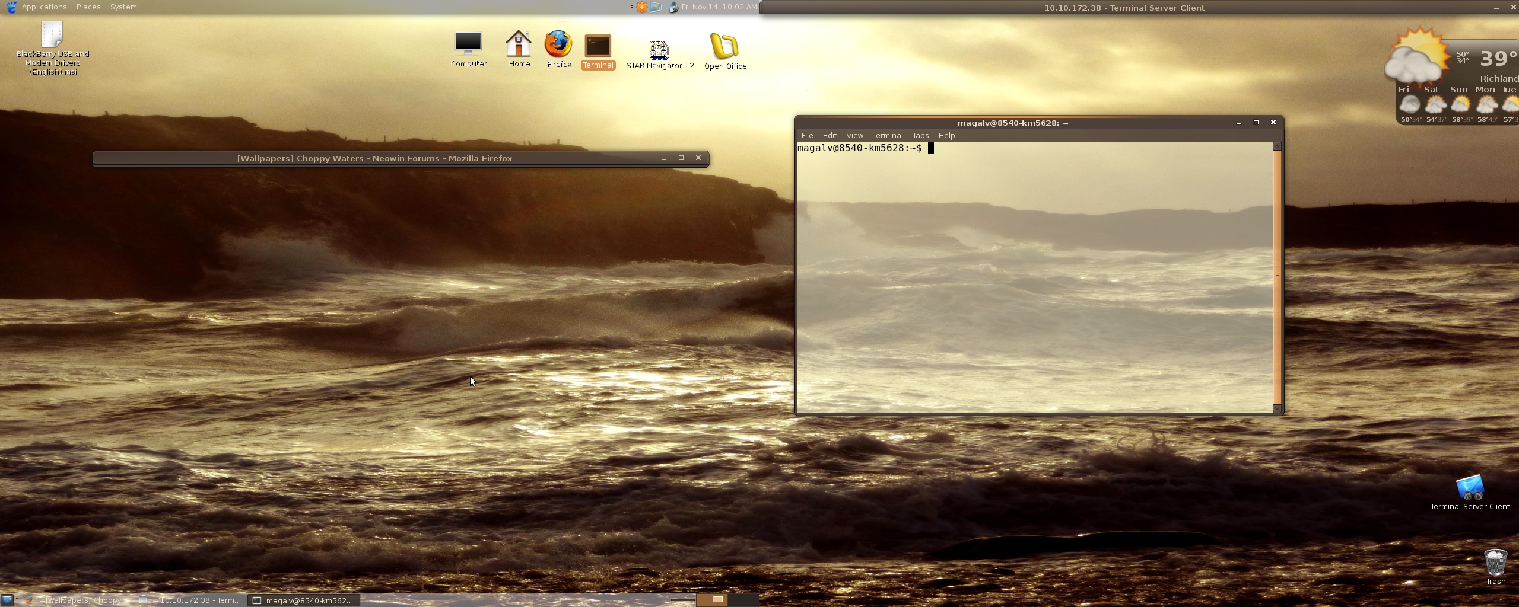Screen dimensions: 1519x607
Task: Switch to the 10.10.172.38 taskbar window button
Action: click(191, 600)
